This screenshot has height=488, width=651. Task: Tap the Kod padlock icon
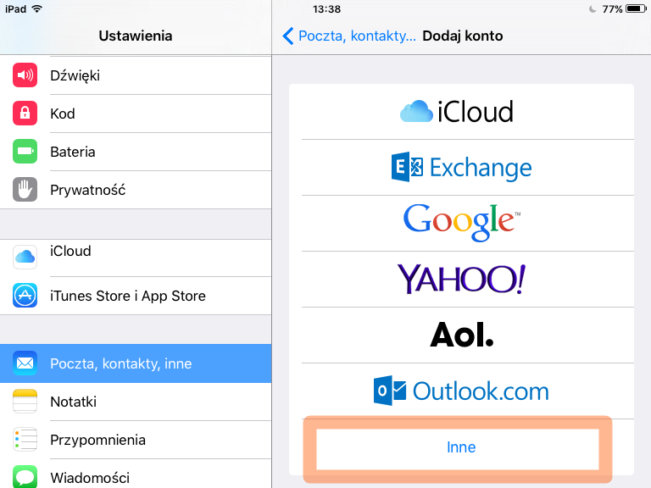point(25,114)
